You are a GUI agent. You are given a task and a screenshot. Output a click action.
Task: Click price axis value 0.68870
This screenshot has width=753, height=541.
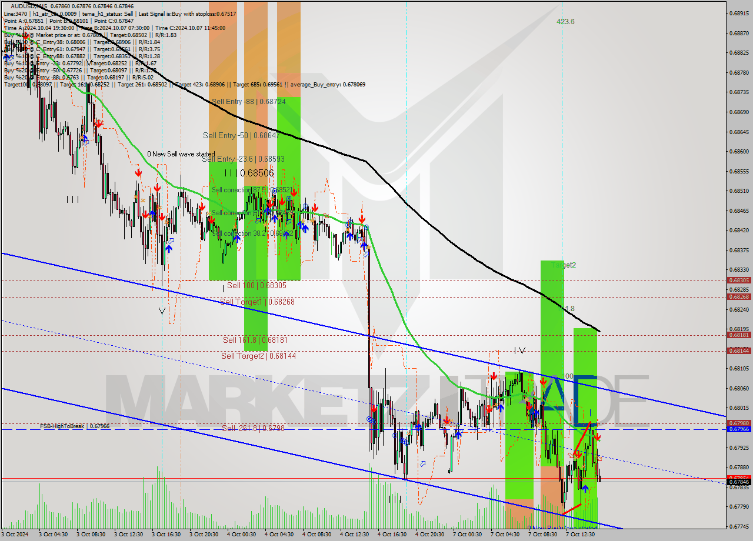pyautogui.click(x=739, y=33)
